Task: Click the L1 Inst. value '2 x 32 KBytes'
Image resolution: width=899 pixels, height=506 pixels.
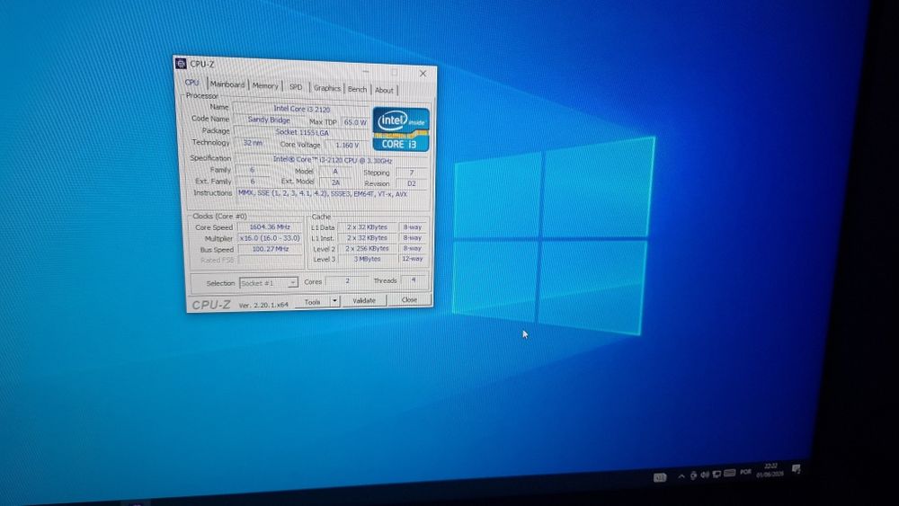Action: tap(367, 237)
